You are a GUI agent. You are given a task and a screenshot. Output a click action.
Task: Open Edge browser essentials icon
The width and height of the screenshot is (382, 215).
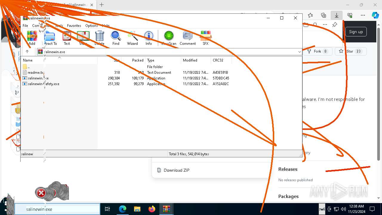tap(350, 15)
